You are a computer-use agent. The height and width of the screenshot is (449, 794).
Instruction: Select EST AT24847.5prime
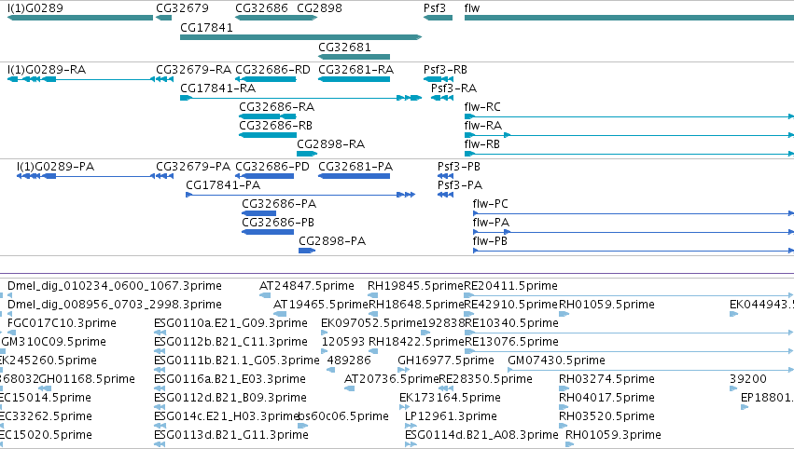265,295
